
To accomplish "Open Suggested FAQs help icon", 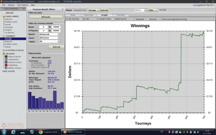I will click(x=194, y=5).
